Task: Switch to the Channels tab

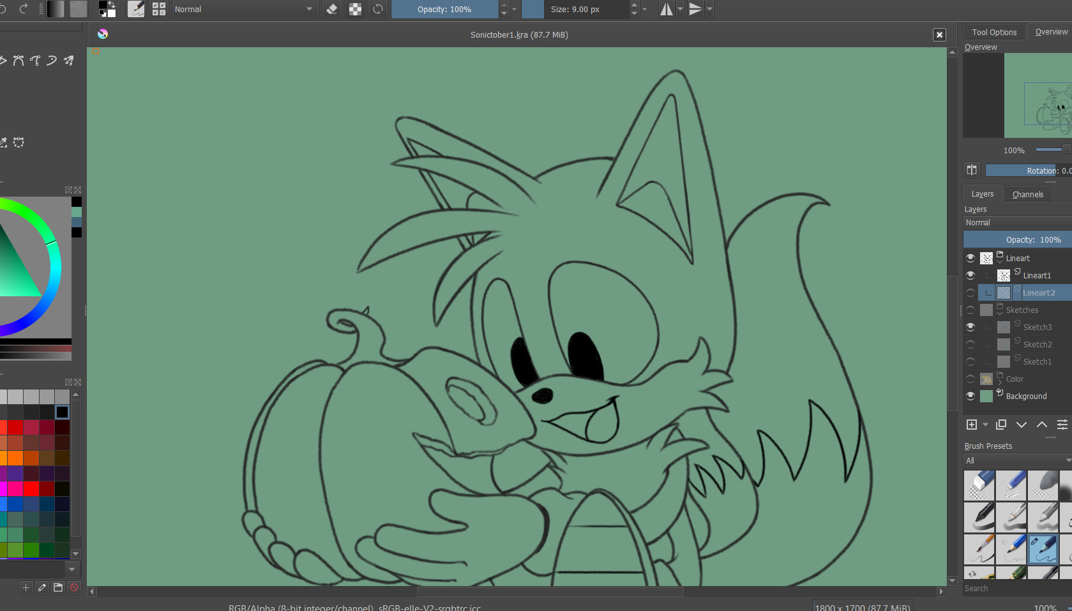Action: pos(1027,194)
